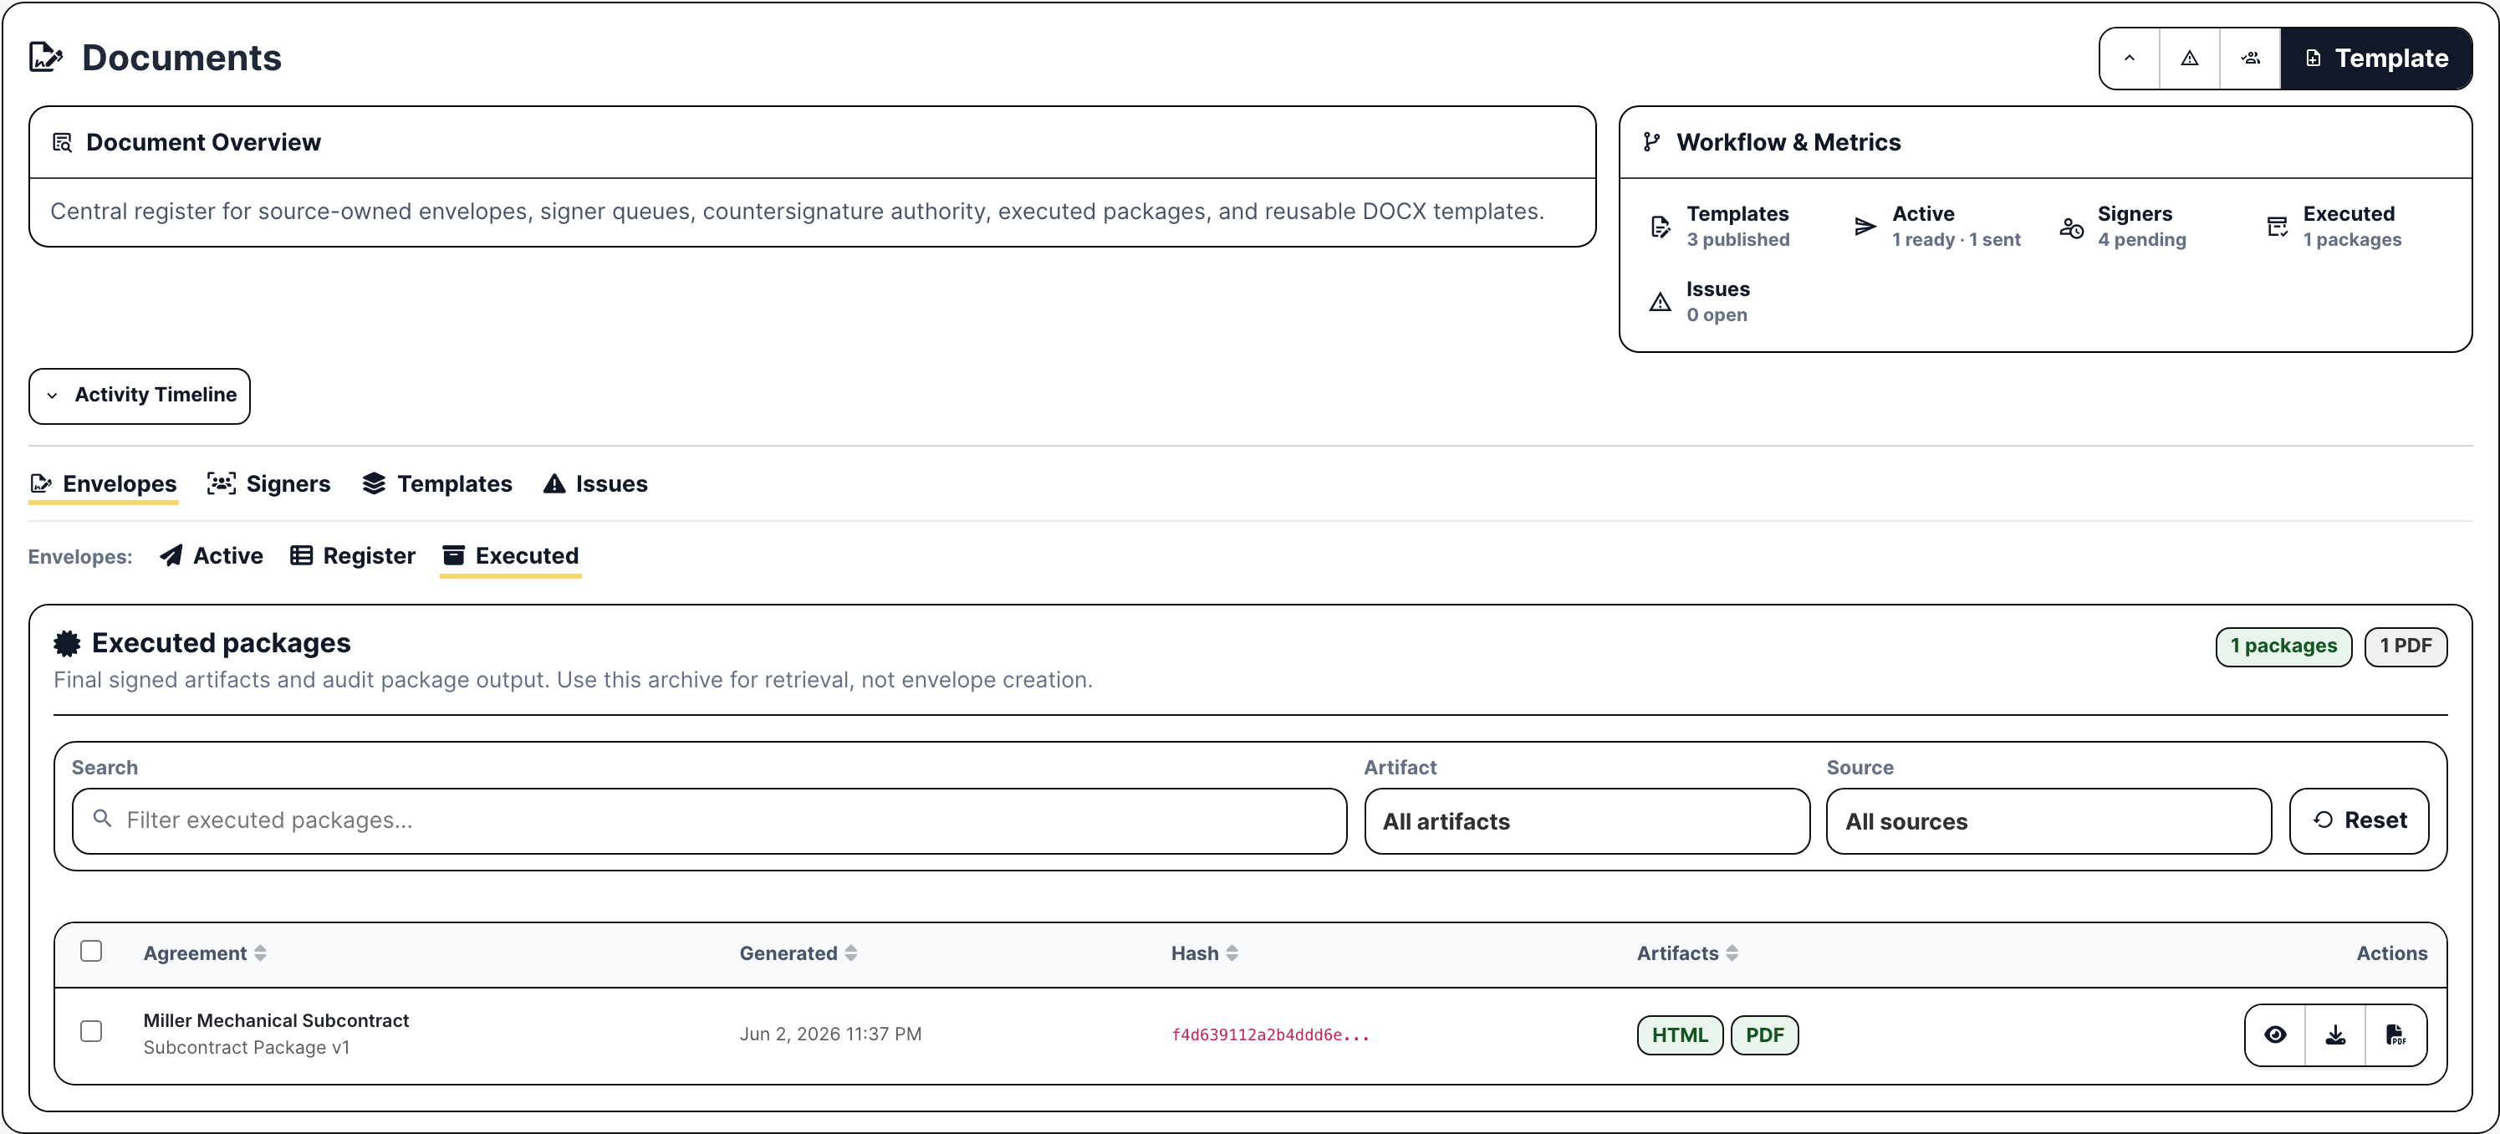This screenshot has width=2500, height=1134.
Task: Open the Active envelopes sub-tab
Action: click(x=212, y=555)
